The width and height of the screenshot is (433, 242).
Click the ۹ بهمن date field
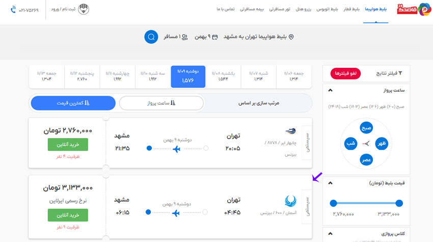pos(206,37)
